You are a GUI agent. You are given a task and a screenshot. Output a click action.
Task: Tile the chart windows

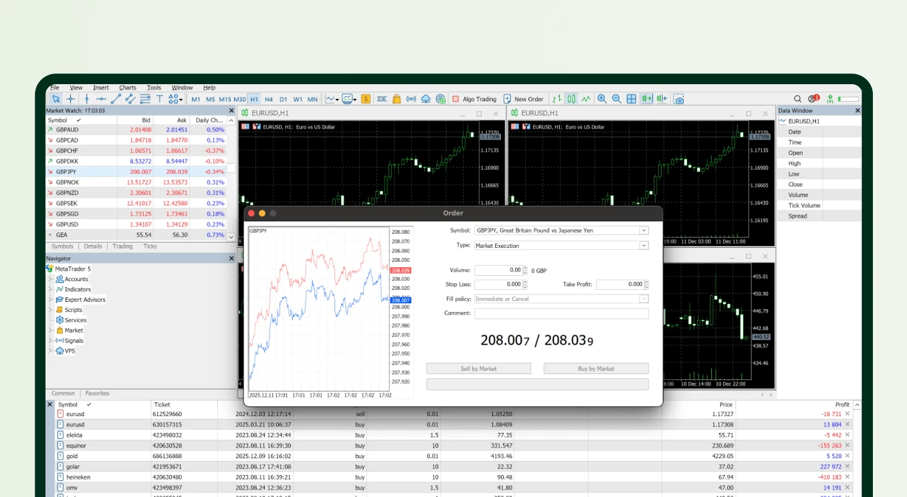pos(631,98)
